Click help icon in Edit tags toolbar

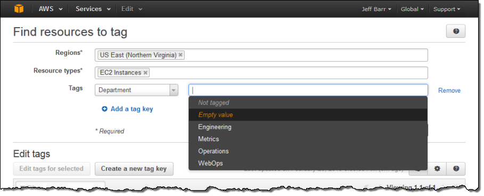tap(456, 168)
